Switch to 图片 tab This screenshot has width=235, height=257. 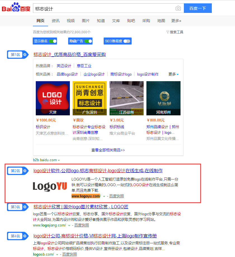coord(86,21)
